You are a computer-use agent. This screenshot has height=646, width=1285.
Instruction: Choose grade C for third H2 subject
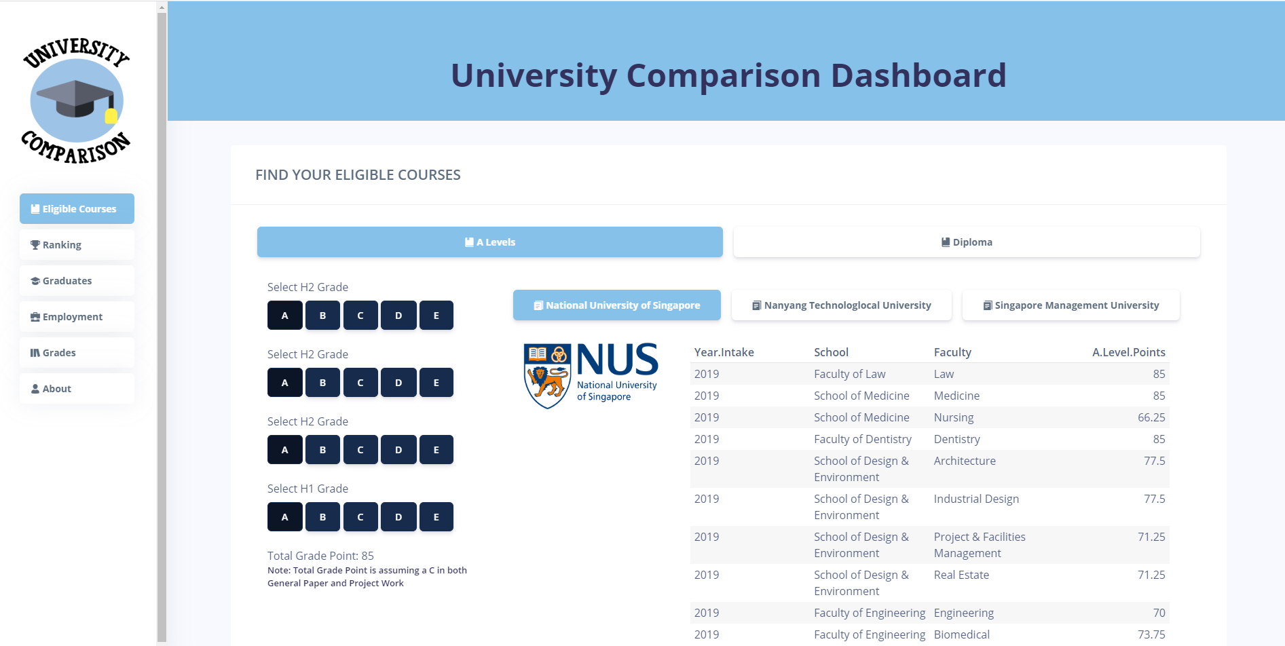coord(360,450)
